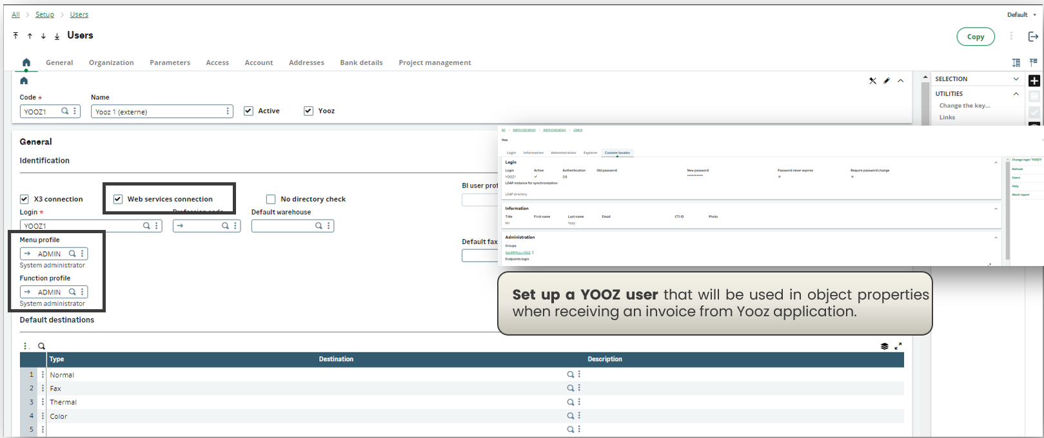Click the exit page icon beside Copy
The height and width of the screenshot is (438, 1044).
(1032, 37)
